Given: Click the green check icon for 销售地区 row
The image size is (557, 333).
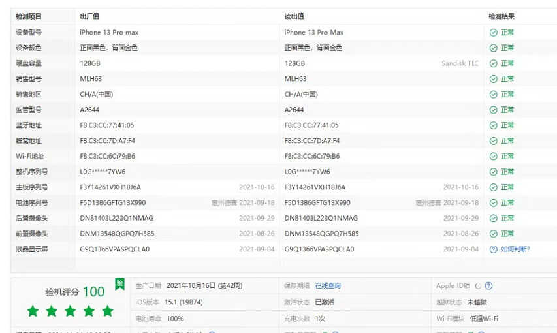Looking at the screenshot, I should (494, 95).
